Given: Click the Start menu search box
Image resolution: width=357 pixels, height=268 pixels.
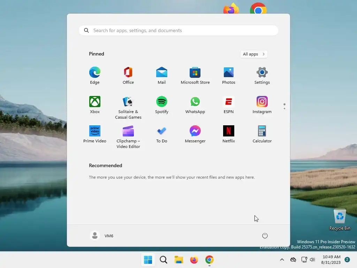Looking at the screenshot, I should coord(178,30).
